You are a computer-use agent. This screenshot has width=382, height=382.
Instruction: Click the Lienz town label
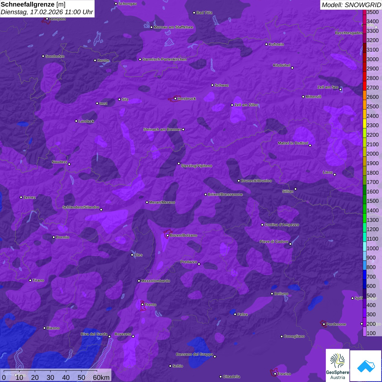(328, 172)
